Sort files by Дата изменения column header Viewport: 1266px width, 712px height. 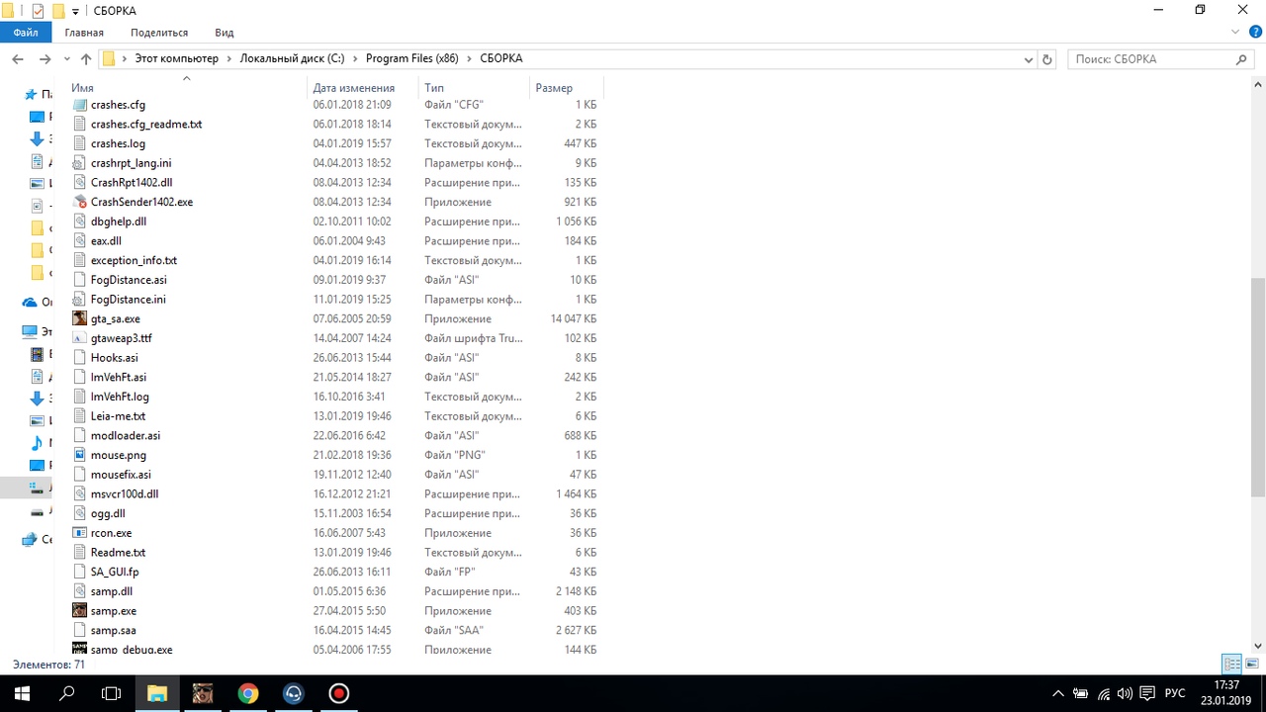pyautogui.click(x=354, y=88)
